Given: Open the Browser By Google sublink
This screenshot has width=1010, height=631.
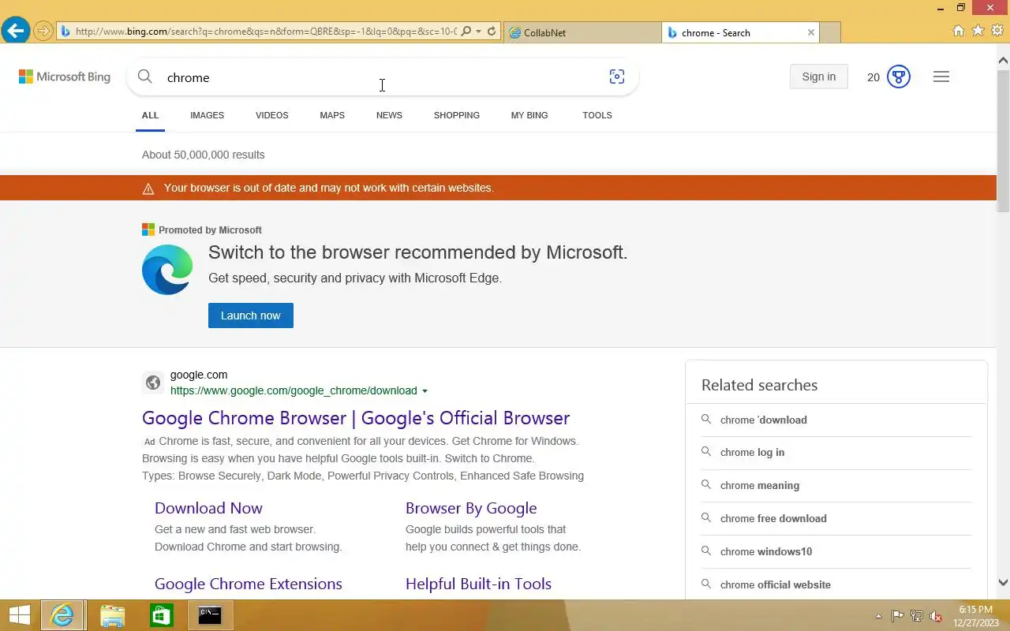Looking at the screenshot, I should pos(471,508).
